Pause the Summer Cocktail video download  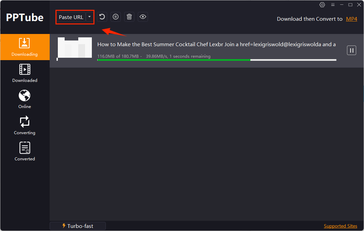tap(351, 51)
